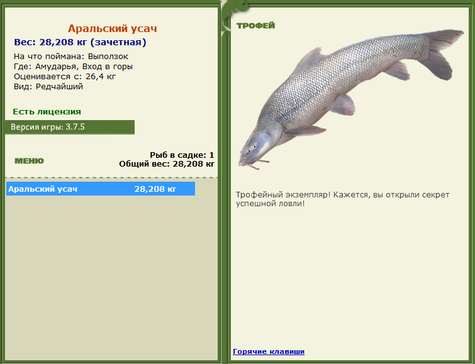Select Аральский усач row in keepnet list
475x364 pixels.
(101, 189)
